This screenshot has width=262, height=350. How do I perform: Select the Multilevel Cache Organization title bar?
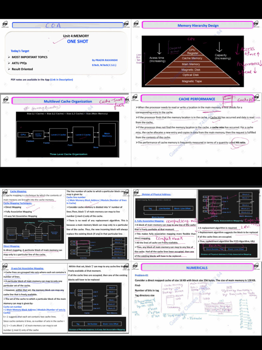click(x=68, y=101)
